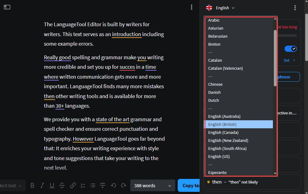Choose Catalan (Valencian) in the list
The height and width of the screenshot is (194, 308).
[225, 68]
